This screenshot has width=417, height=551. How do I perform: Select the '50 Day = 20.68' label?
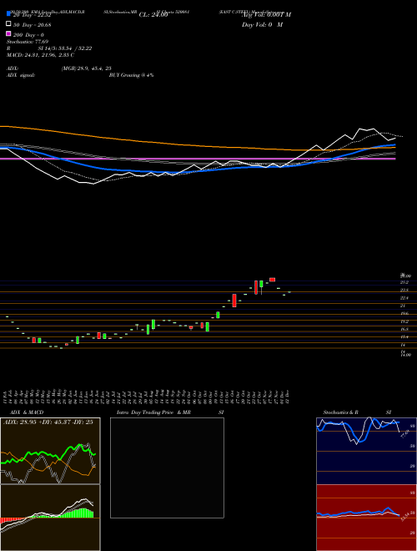click(x=32, y=24)
